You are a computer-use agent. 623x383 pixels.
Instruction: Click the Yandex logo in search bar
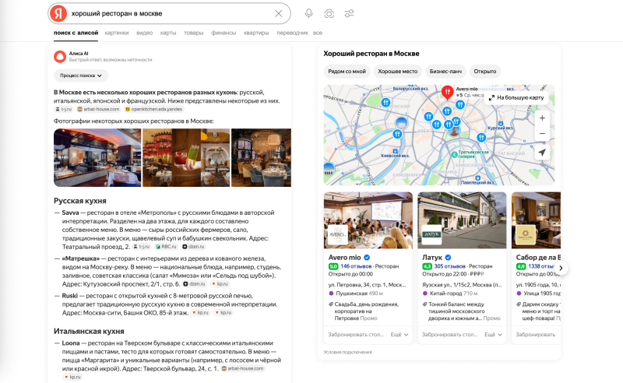coord(58,13)
